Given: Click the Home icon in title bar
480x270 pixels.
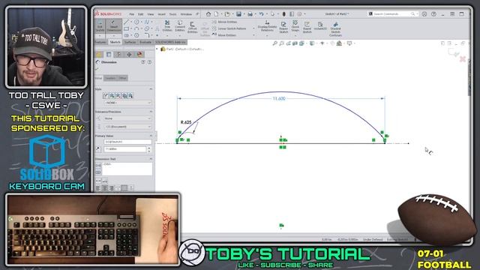Looking at the screenshot, I should pyautogui.click(x=208, y=14).
